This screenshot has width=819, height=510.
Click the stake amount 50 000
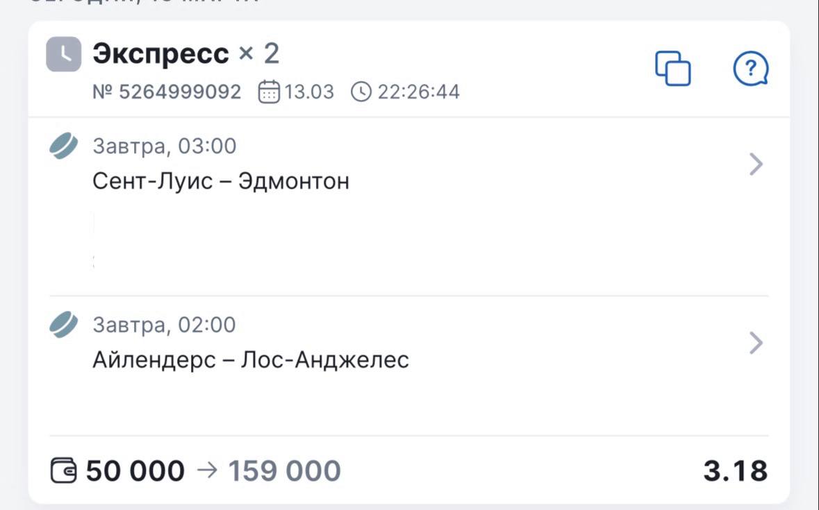[x=135, y=471]
